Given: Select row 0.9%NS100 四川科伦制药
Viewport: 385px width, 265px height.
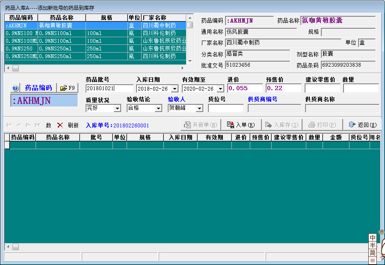Looking at the screenshot, I should coord(95,33).
